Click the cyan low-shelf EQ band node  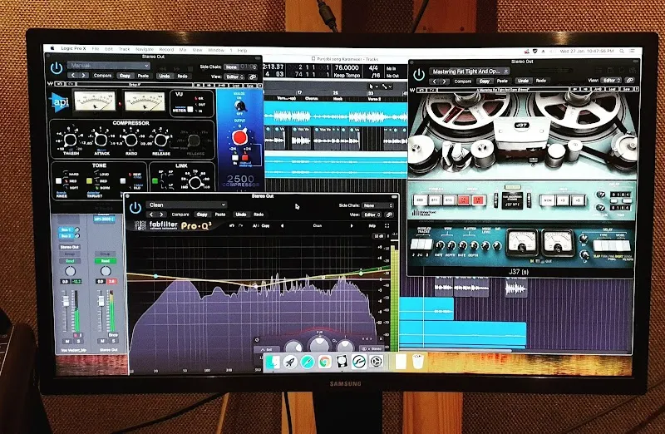tap(155, 276)
